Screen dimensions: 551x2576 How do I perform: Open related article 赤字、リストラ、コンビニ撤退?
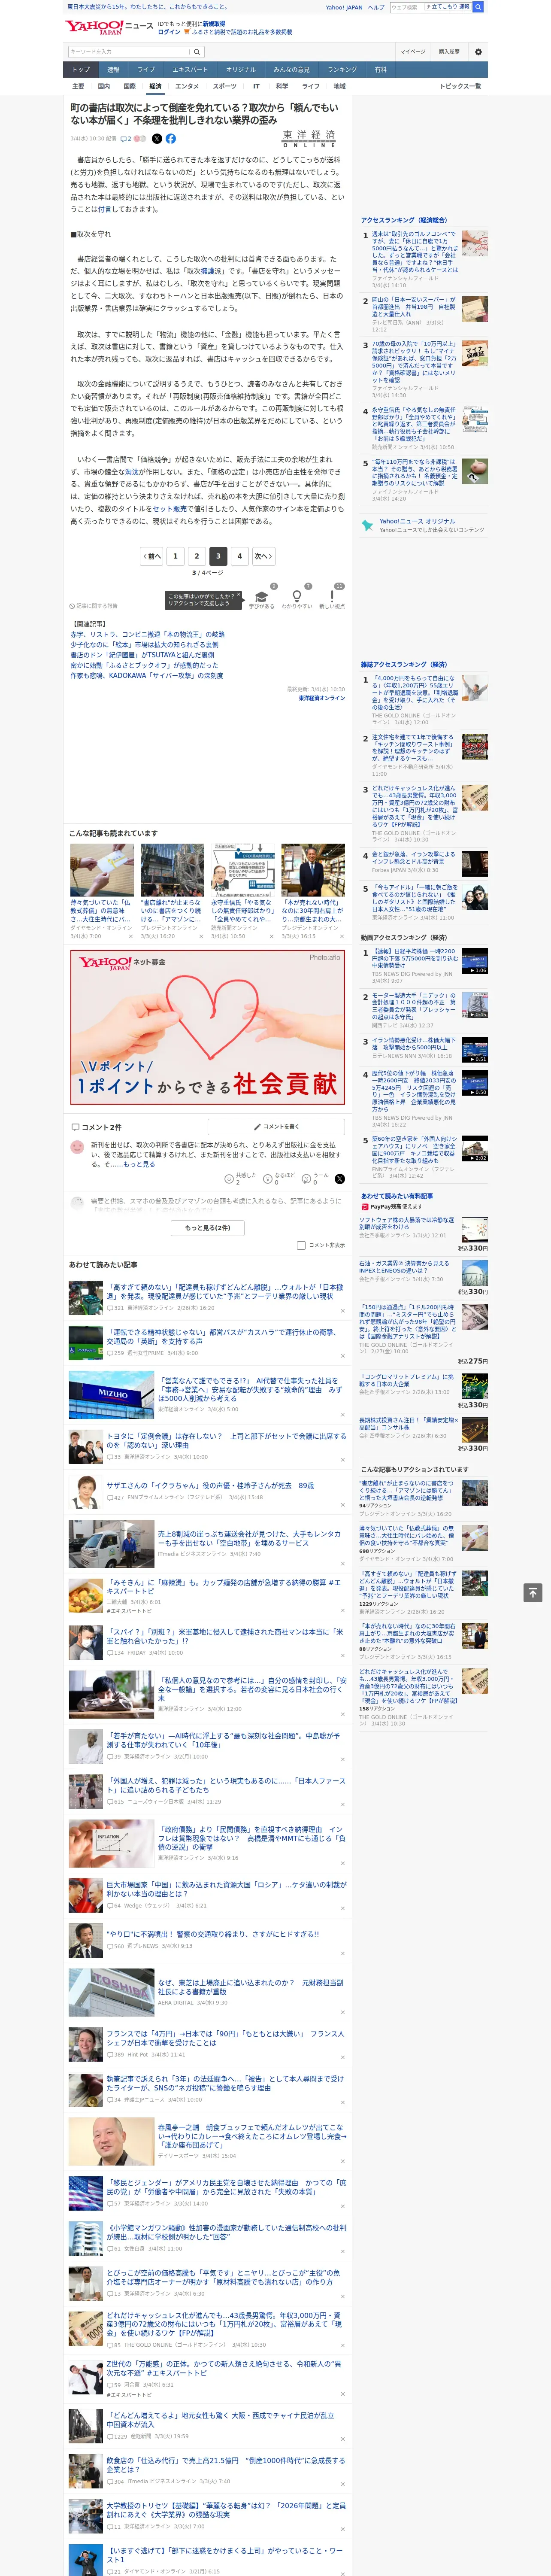point(147,634)
